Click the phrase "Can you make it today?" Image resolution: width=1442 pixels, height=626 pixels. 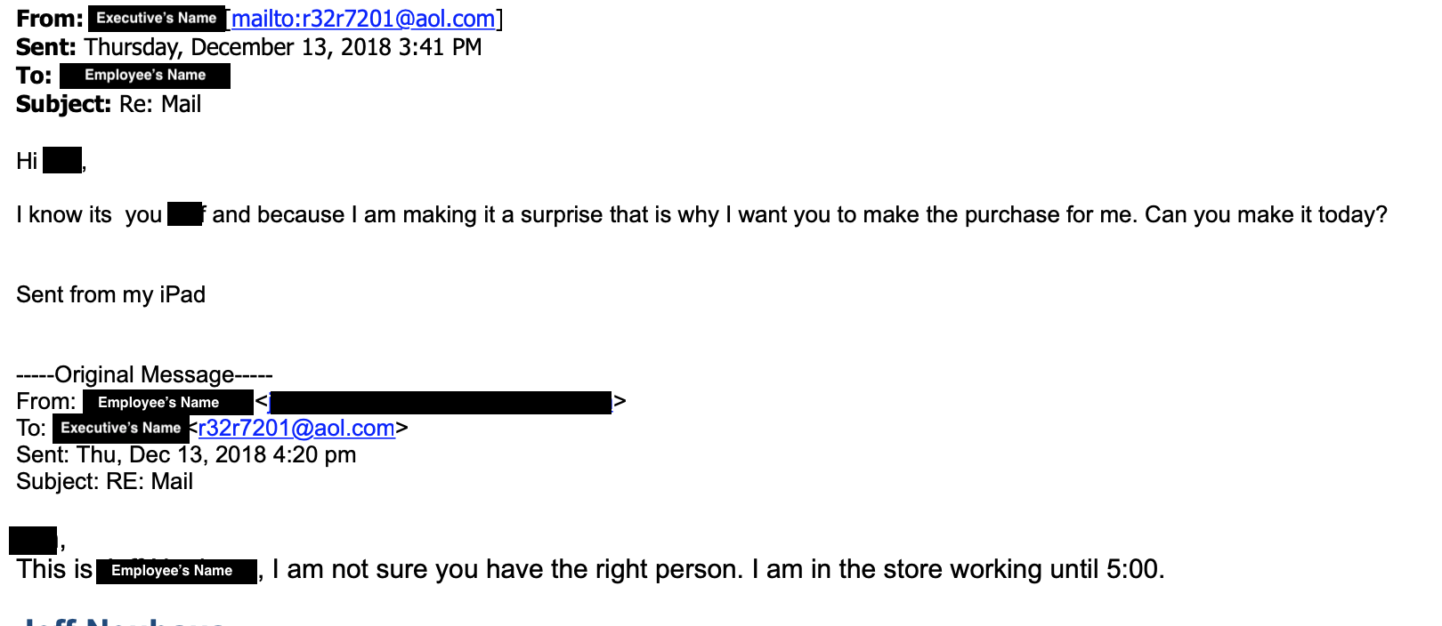tap(1266, 214)
